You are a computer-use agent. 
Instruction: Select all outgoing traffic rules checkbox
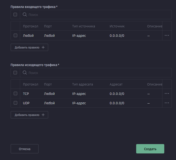click(15, 73)
